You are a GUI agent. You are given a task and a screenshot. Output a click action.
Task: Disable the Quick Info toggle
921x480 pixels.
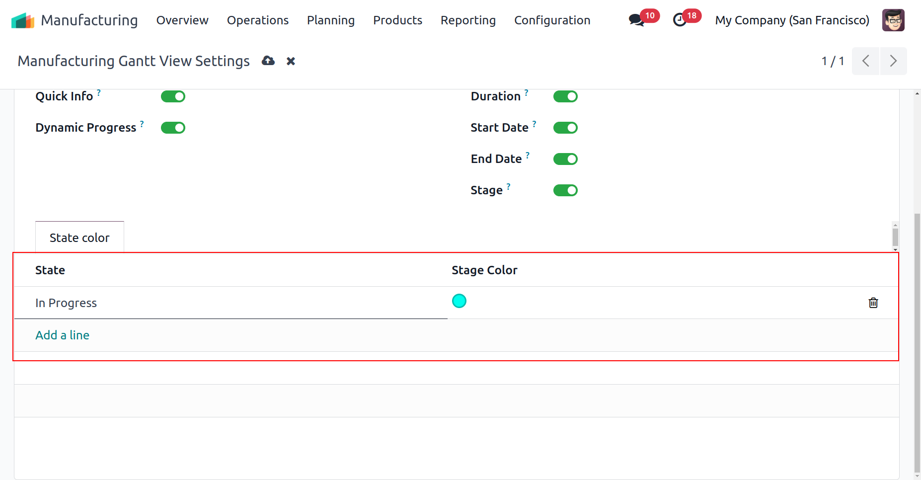[x=173, y=96]
